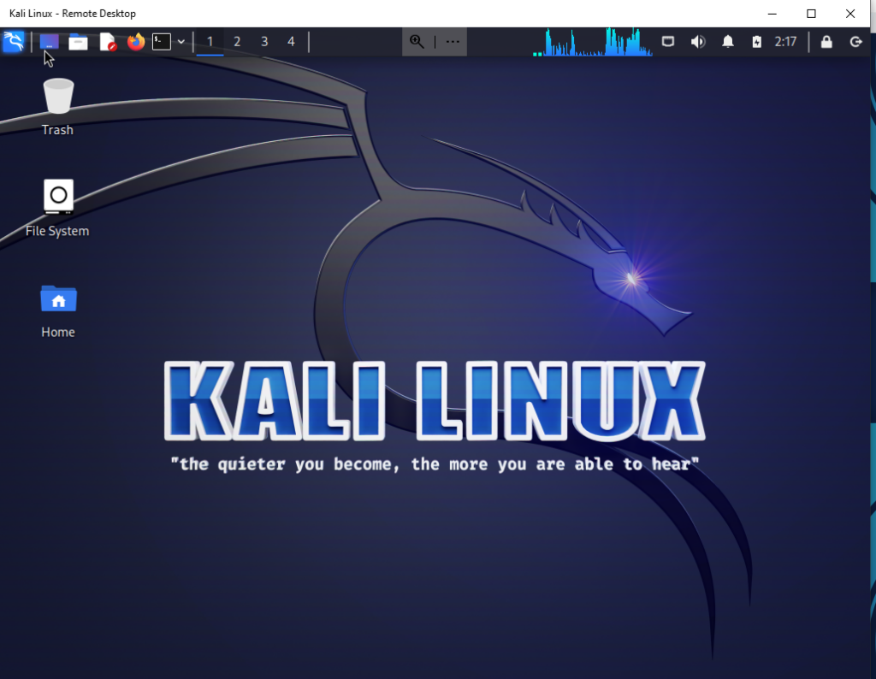Open the notifications bell
This screenshot has height=679, width=876.
728,42
